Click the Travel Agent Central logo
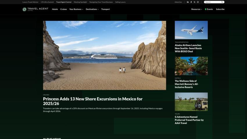 click(x=35, y=9)
